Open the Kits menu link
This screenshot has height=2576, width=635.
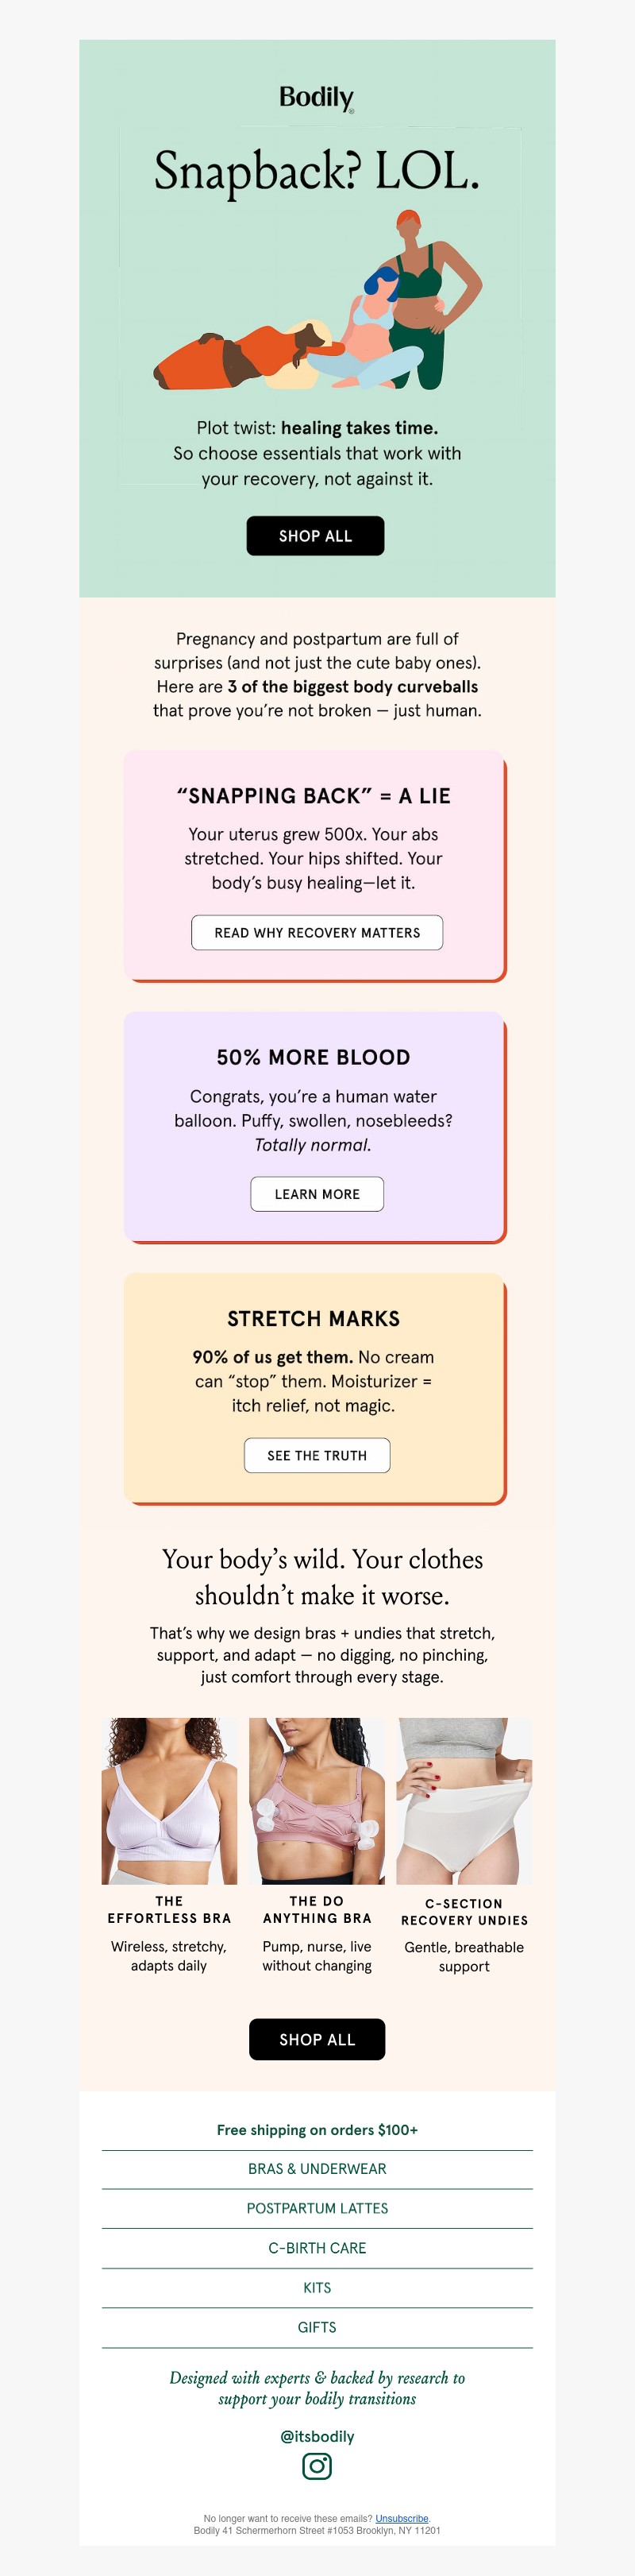coord(317,2288)
